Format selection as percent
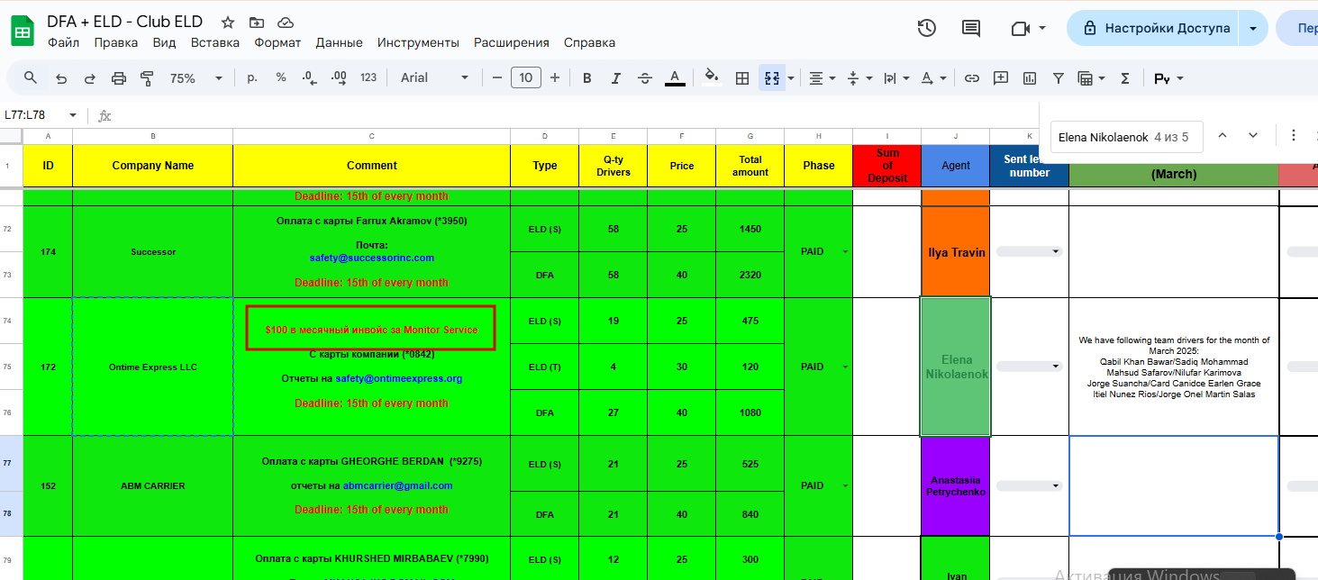1318x580 pixels. click(281, 78)
